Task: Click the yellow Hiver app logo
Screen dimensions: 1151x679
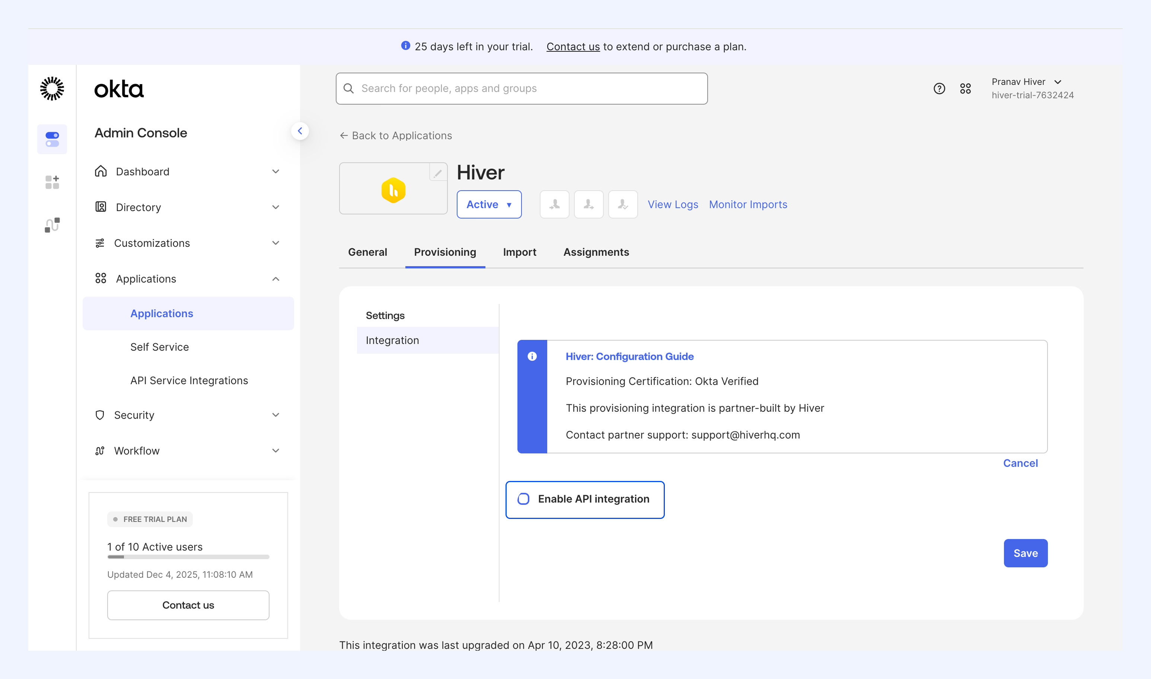Action: pyautogui.click(x=393, y=190)
